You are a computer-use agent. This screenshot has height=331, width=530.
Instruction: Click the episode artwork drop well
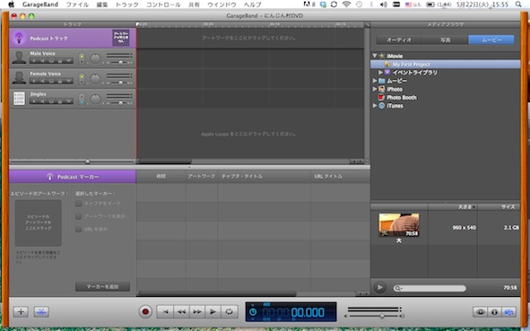(x=39, y=222)
